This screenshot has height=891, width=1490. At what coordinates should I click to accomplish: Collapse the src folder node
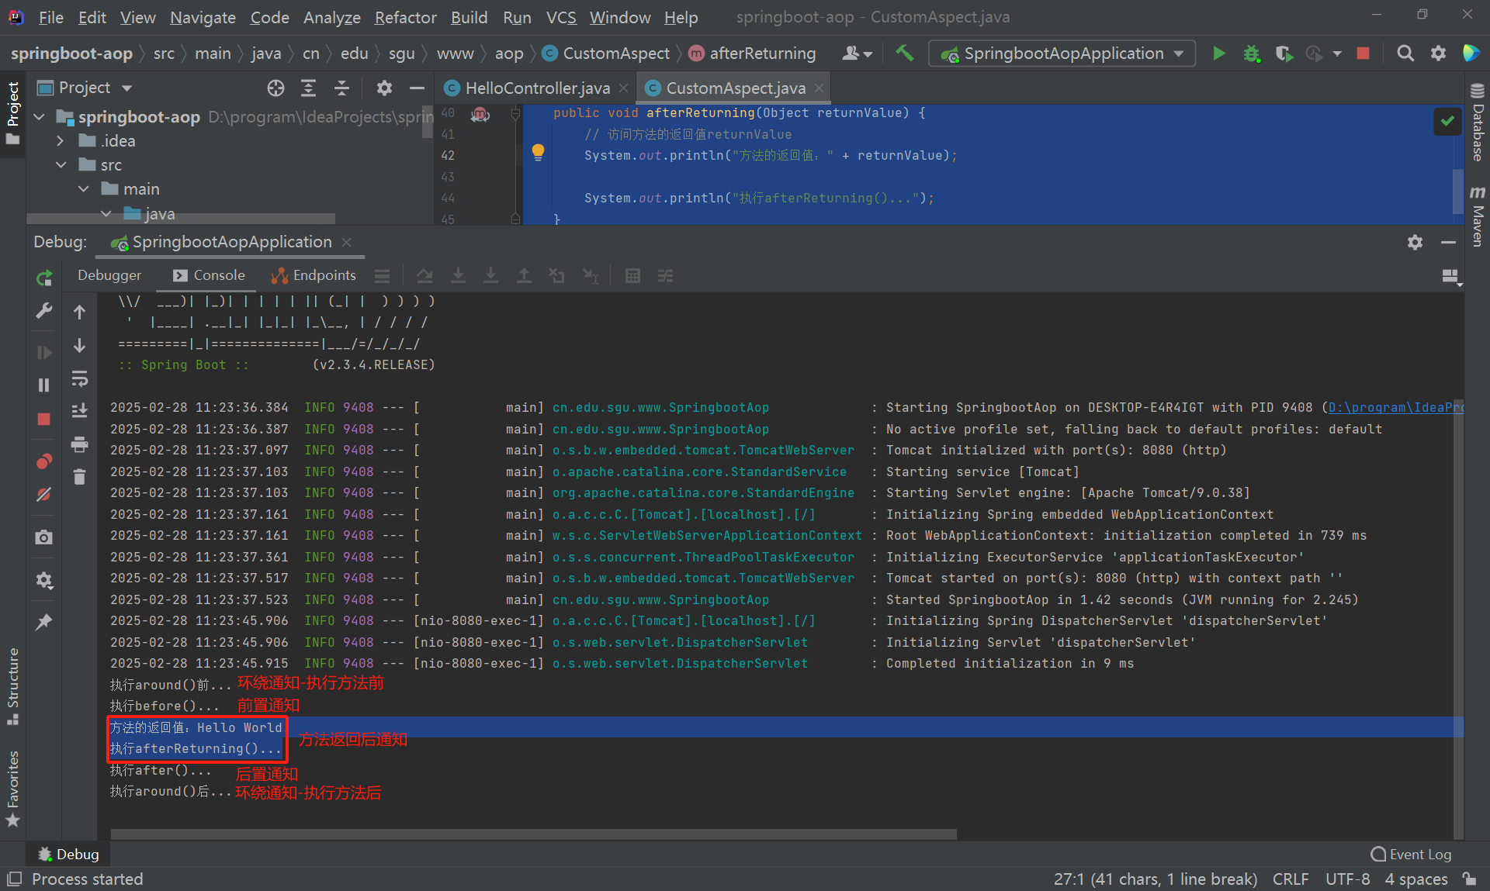(61, 165)
